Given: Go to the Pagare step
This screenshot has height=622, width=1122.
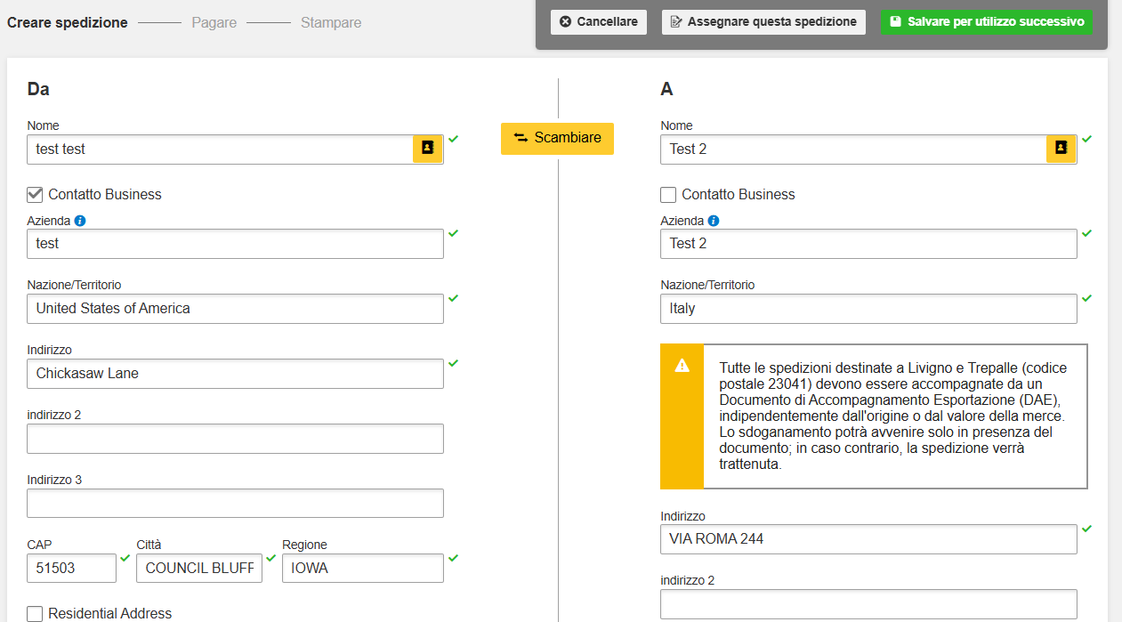Looking at the screenshot, I should click(214, 22).
